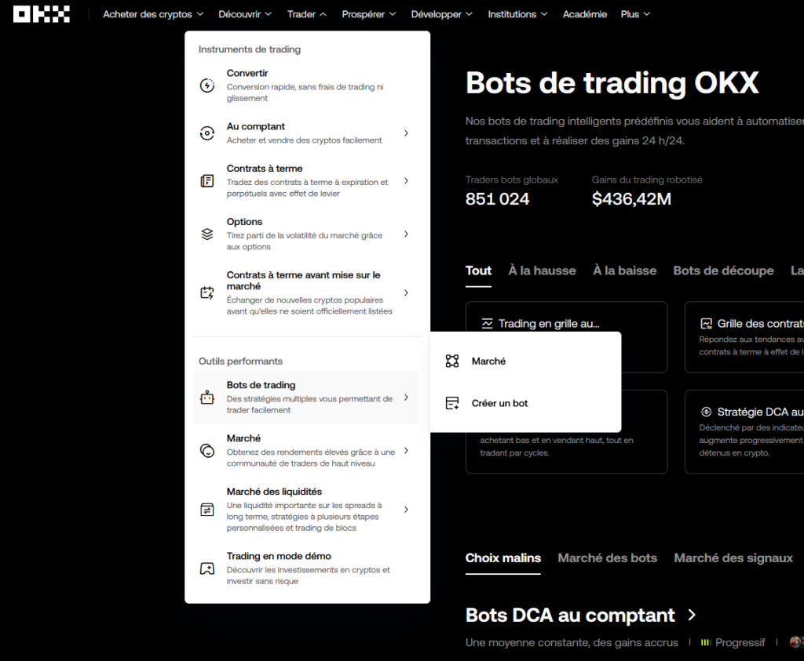Expand the Marché des liquidités submenu arrow
The height and width of the screenshot is (661, 804).
(406, 510)
